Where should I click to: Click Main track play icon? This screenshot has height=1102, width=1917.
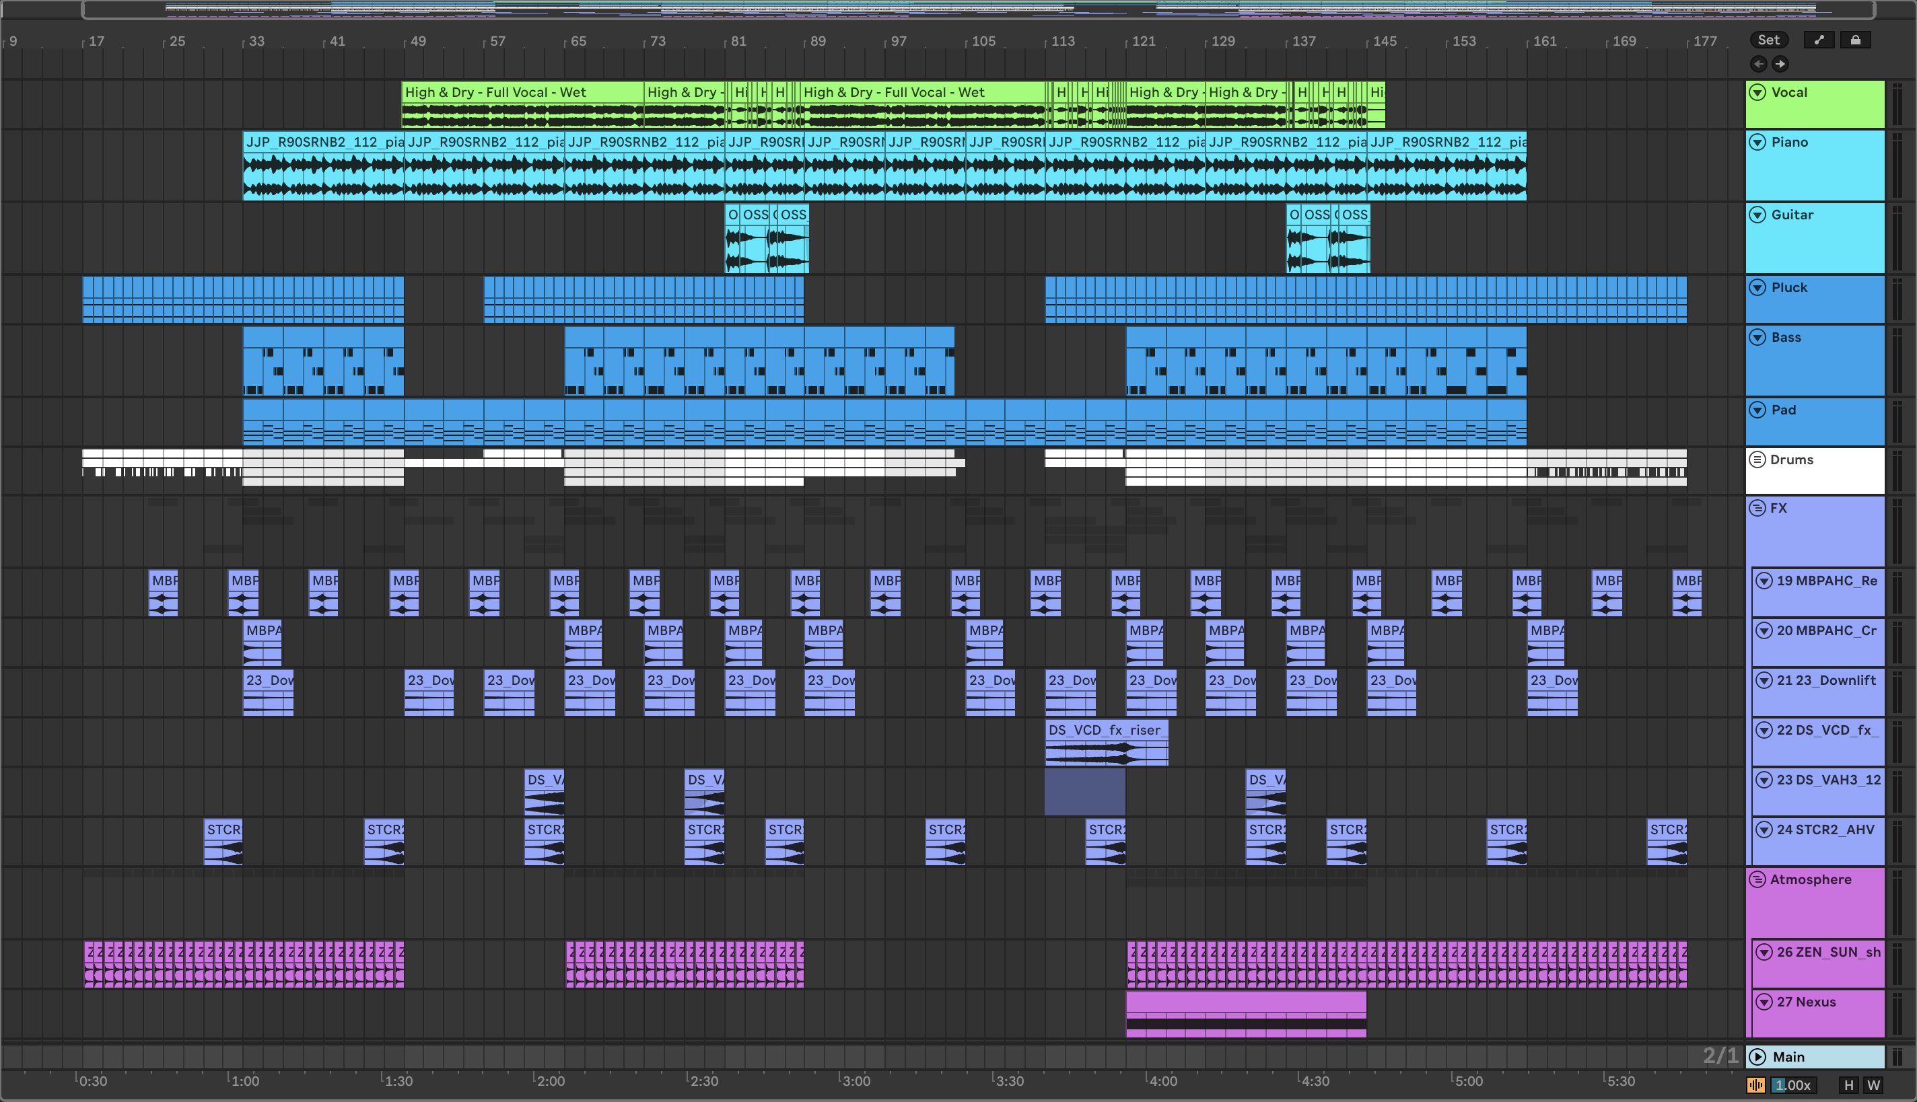coord(1758,1056)
